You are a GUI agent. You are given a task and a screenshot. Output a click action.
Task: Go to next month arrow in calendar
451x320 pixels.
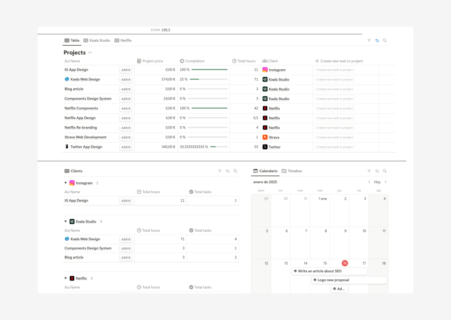click(x=385, y=182)
